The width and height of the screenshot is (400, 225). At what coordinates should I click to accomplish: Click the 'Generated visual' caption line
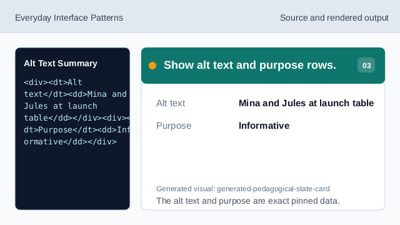tap(243, 189)
